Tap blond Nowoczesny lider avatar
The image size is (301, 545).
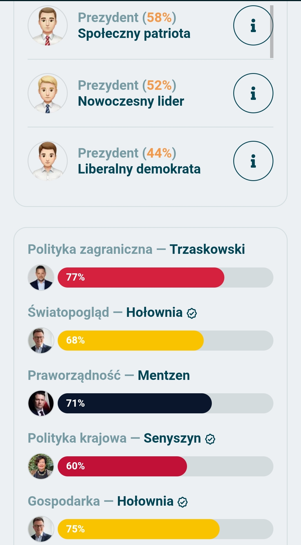click(x=48, y=93)
